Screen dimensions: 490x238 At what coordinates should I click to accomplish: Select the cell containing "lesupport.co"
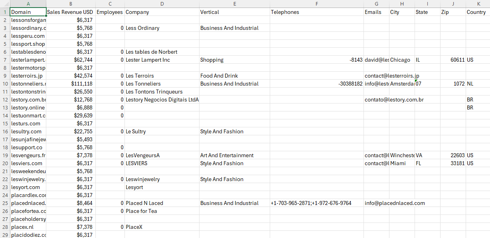(x=28, y=147)
